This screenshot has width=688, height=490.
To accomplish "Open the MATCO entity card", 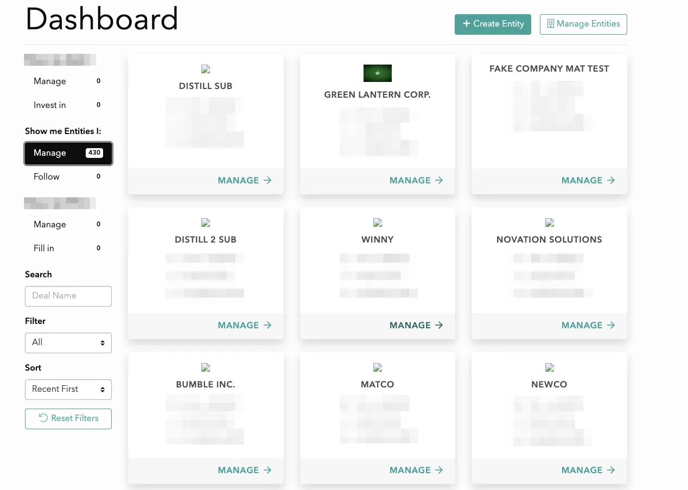I will (x=377, y=407).
